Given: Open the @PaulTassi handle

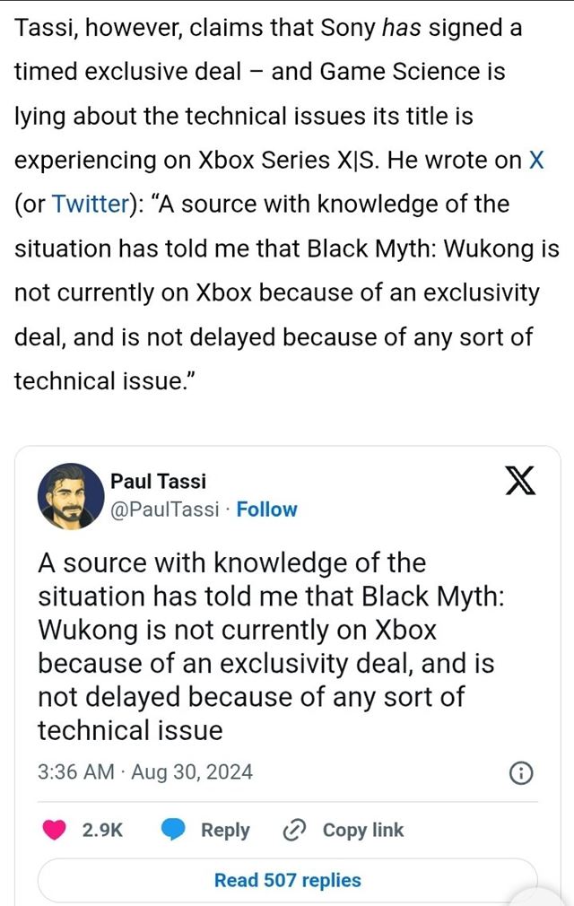Looking at the screenshot, I should [164, 510].
